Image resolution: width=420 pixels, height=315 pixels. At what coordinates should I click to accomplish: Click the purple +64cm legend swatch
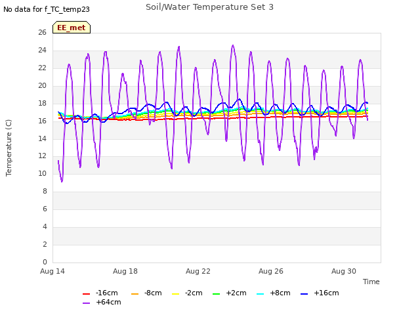point(86,303)
